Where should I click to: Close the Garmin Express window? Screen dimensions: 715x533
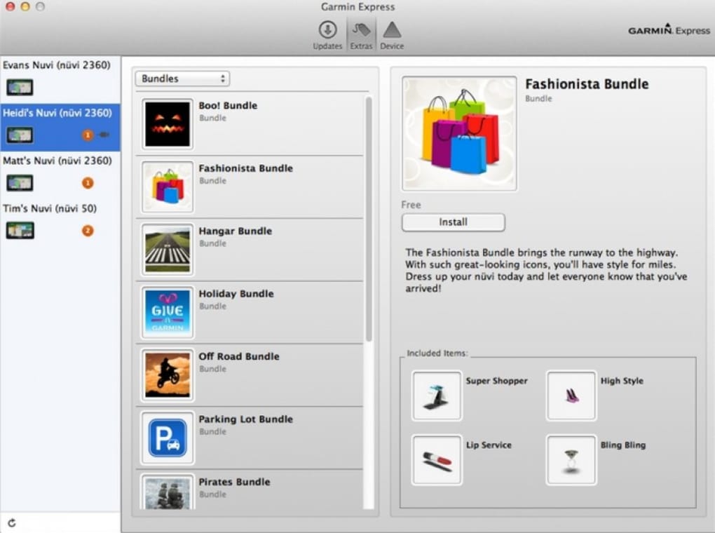pyautogui.click(x=10, y=7)
